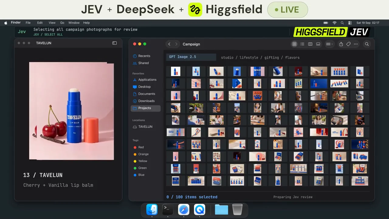Open the File menu

tap(28, 23)
